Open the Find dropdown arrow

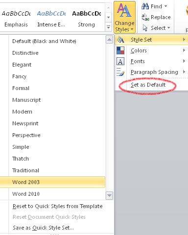165,6
